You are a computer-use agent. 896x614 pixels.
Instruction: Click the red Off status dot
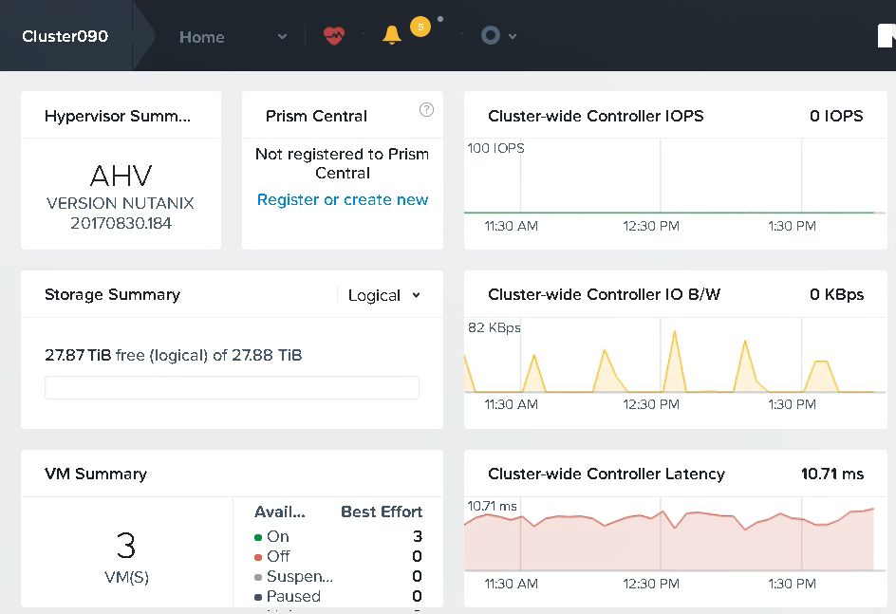click(258, 556)
